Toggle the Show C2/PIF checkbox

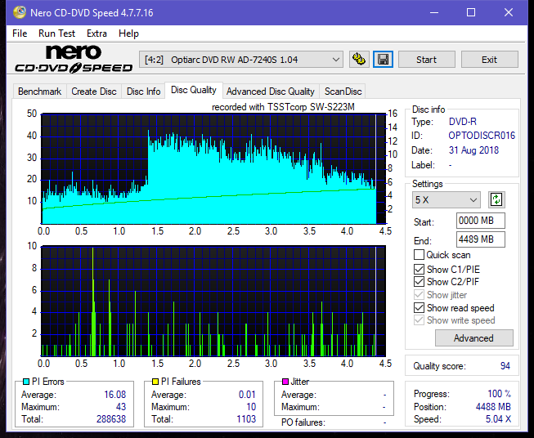coord(419,282)
